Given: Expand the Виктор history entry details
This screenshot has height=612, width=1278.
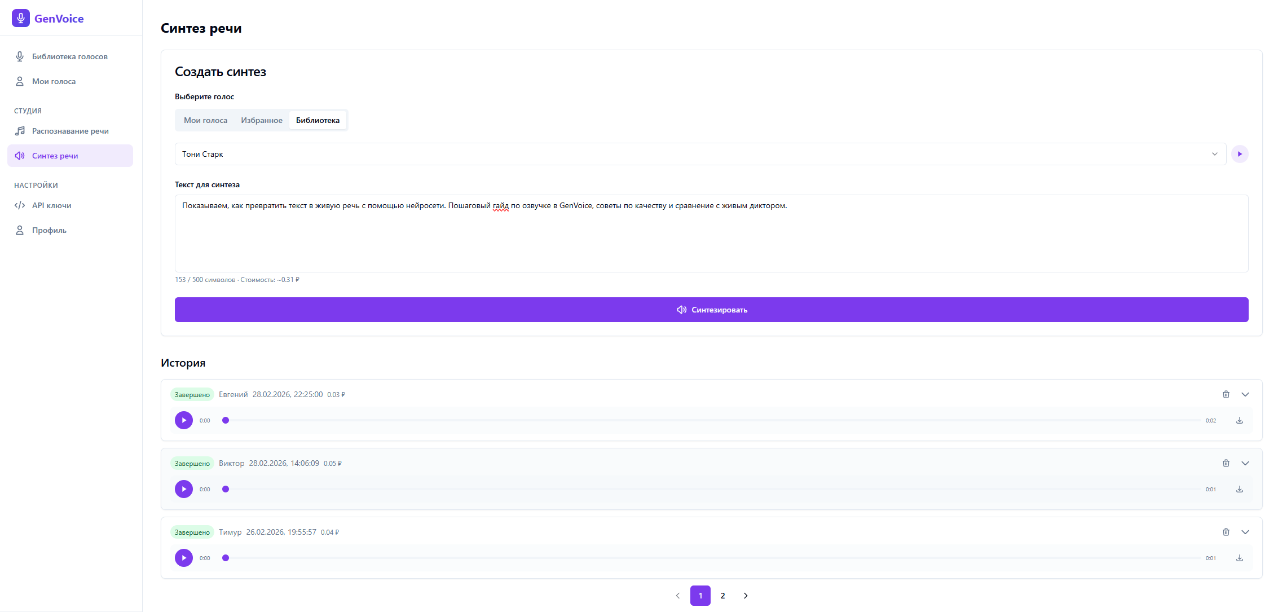Looking at the screenshot, I should [x=1245, y=463].
